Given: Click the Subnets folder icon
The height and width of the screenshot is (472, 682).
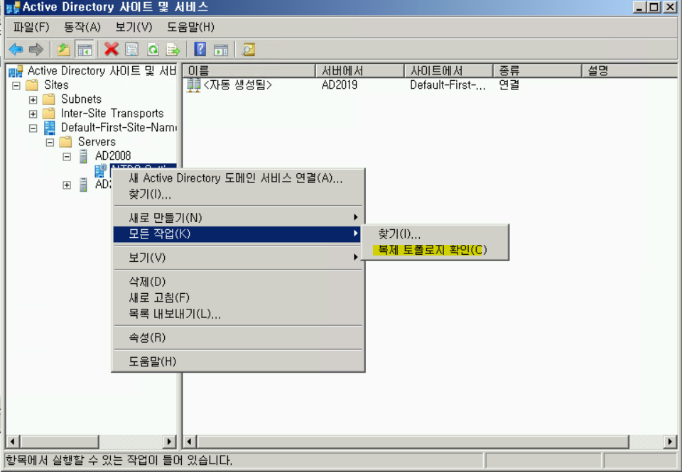Looking at the screenshot, I should 49,99.
